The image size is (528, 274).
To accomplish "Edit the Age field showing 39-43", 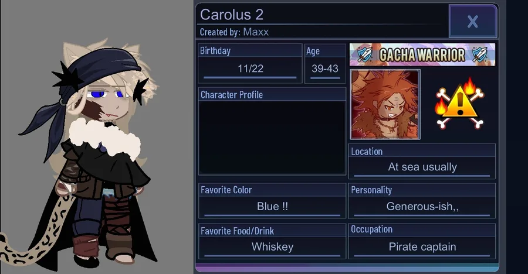I will tap(325, 69).
